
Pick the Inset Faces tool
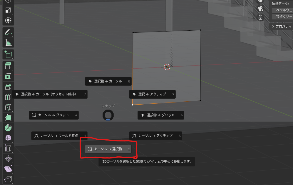click(x=8, y=77)
